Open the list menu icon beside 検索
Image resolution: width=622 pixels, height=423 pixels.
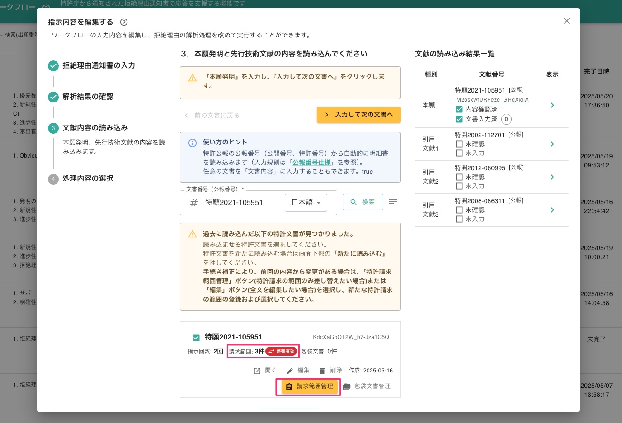click(x=393, y=201)
